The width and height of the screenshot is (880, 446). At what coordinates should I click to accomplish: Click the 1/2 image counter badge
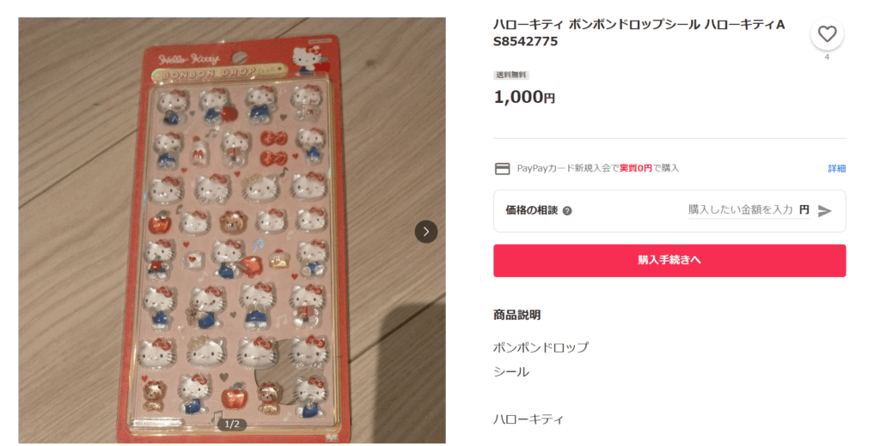[232, 425]
